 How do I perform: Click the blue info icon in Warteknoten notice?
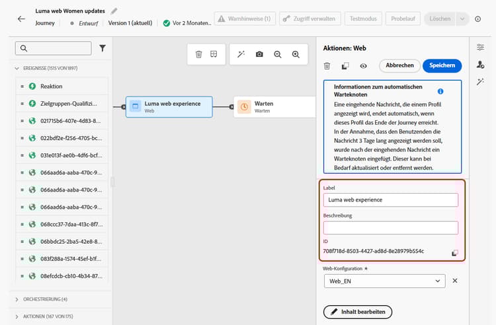tap(440, 91)
